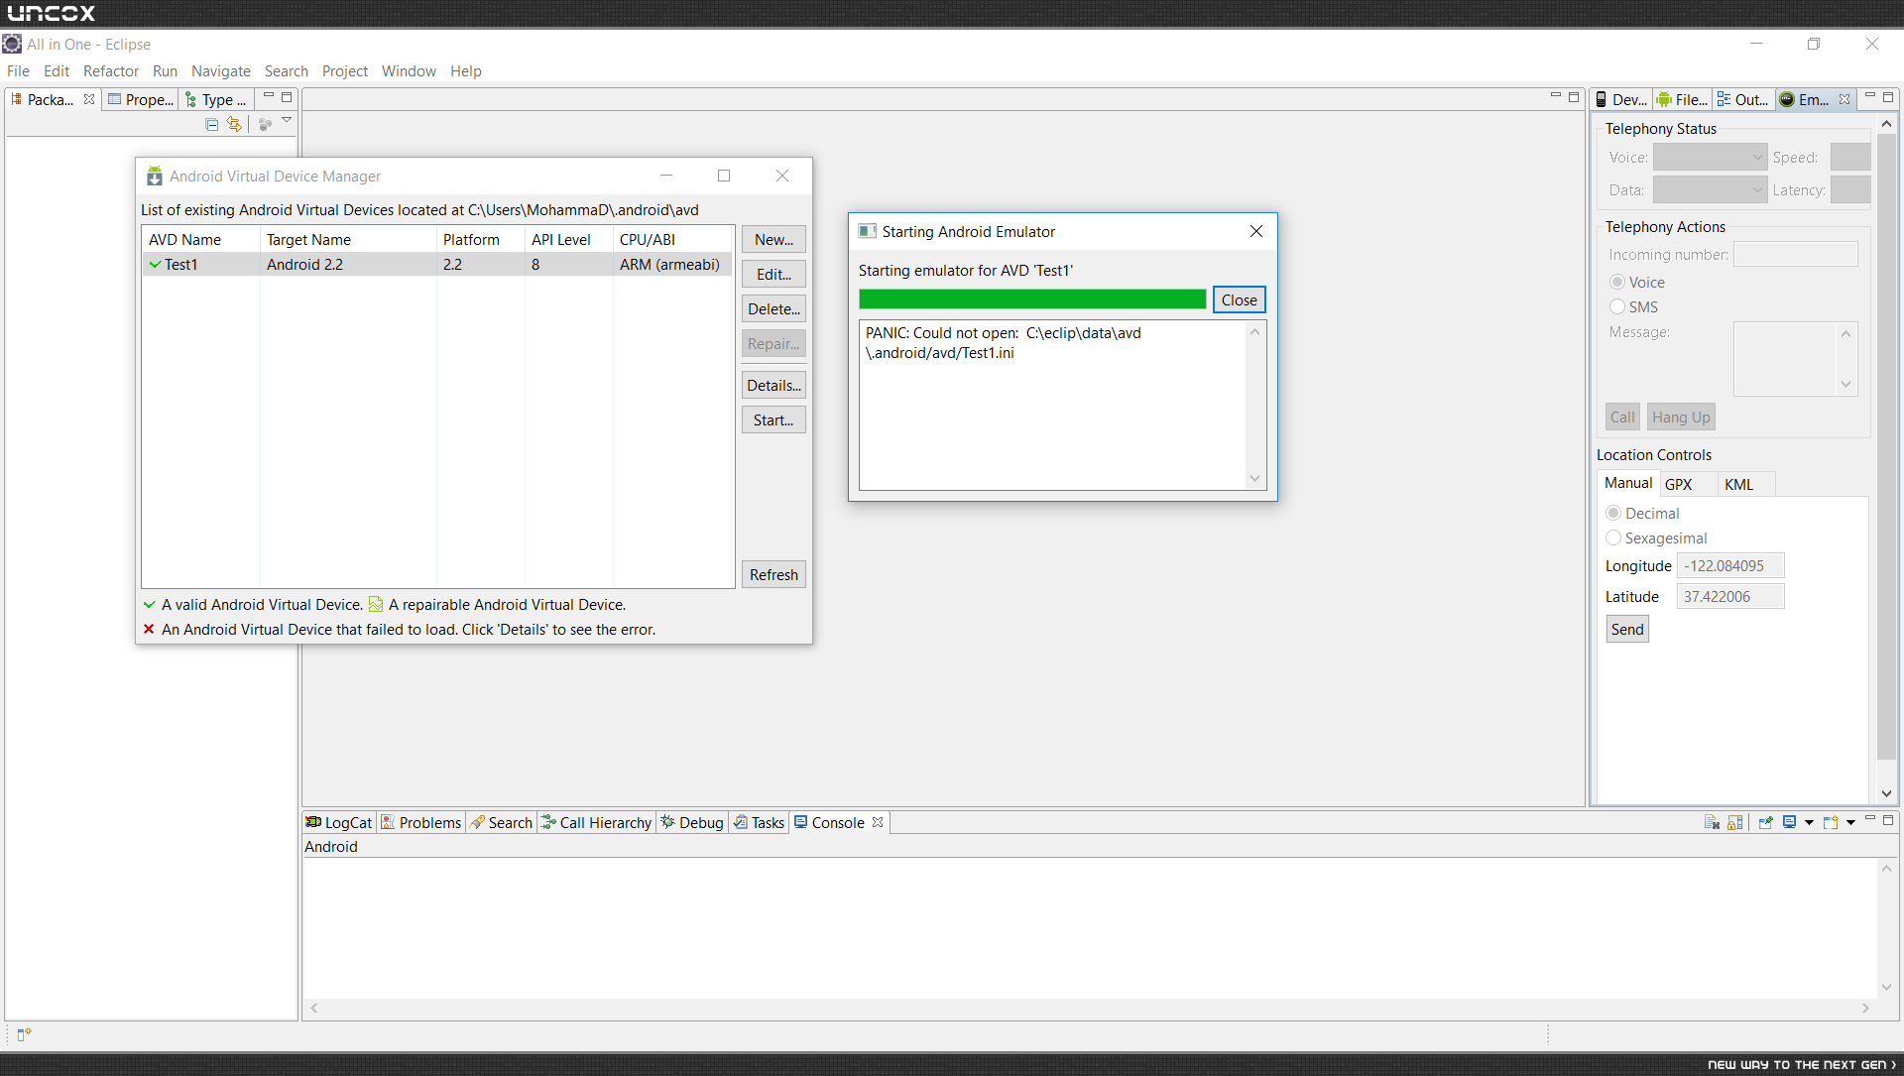
Task: Click Android icon in AVD Manager title
Action: click(x=155, y=176)
